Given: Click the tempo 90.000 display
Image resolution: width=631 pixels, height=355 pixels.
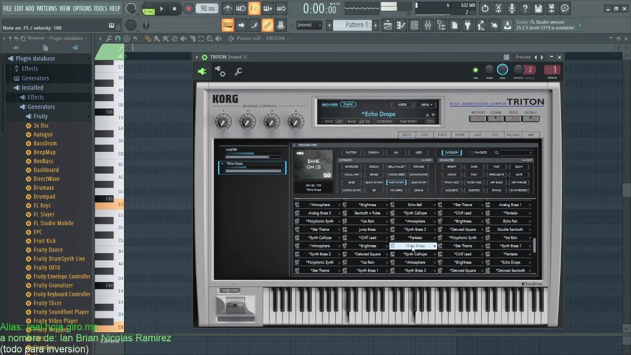Looking at the screenshot, I should (x=207, y=8).
